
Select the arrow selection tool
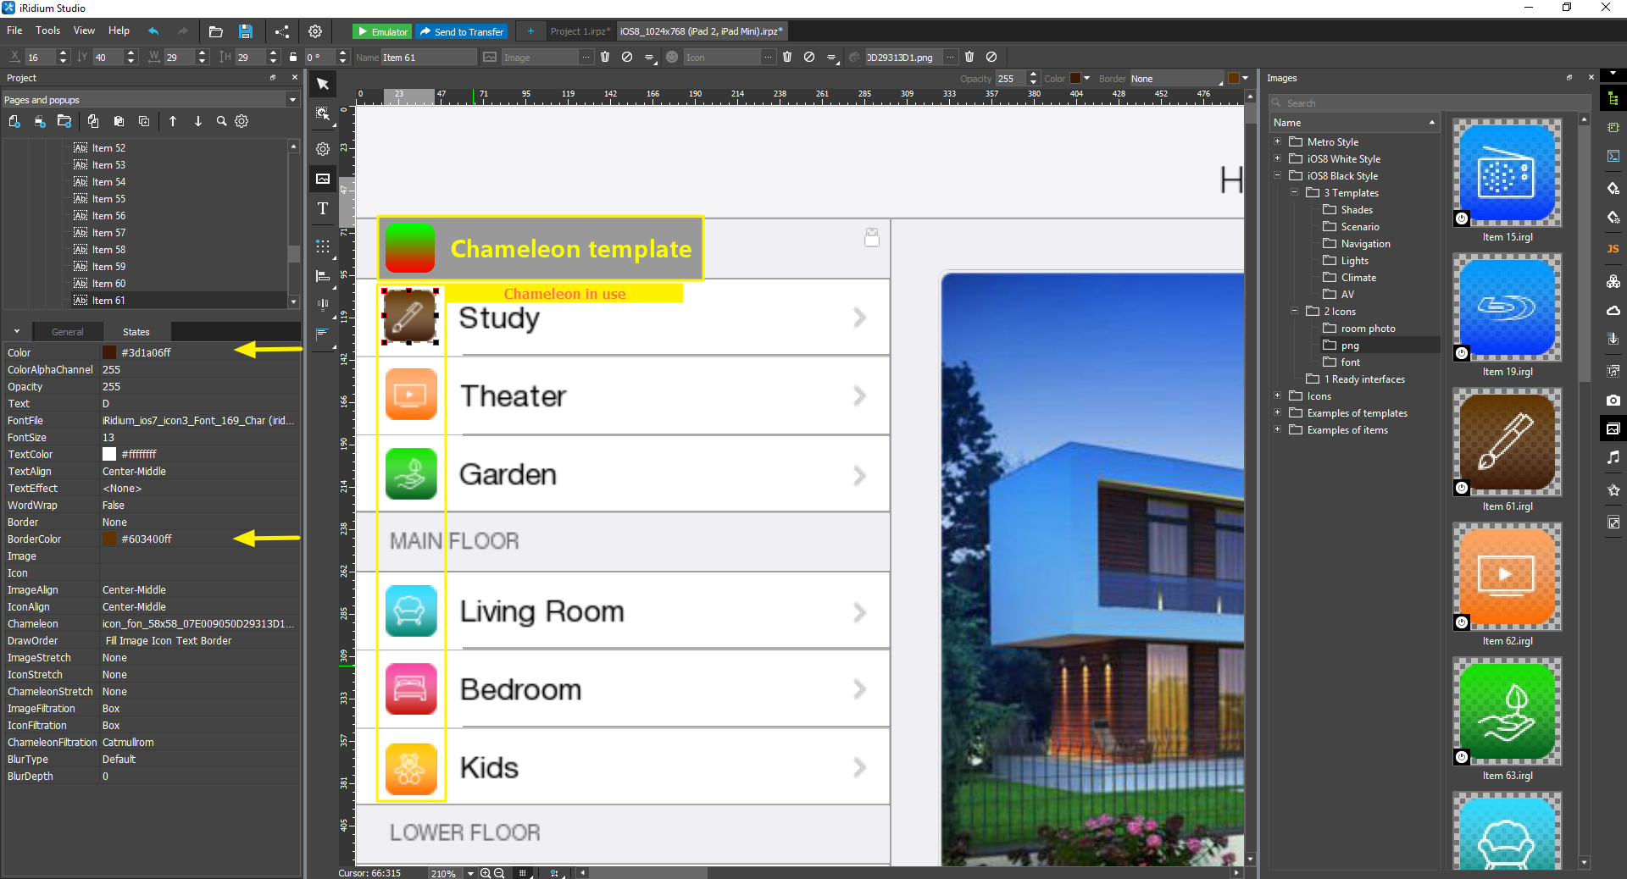pos(322,83)
